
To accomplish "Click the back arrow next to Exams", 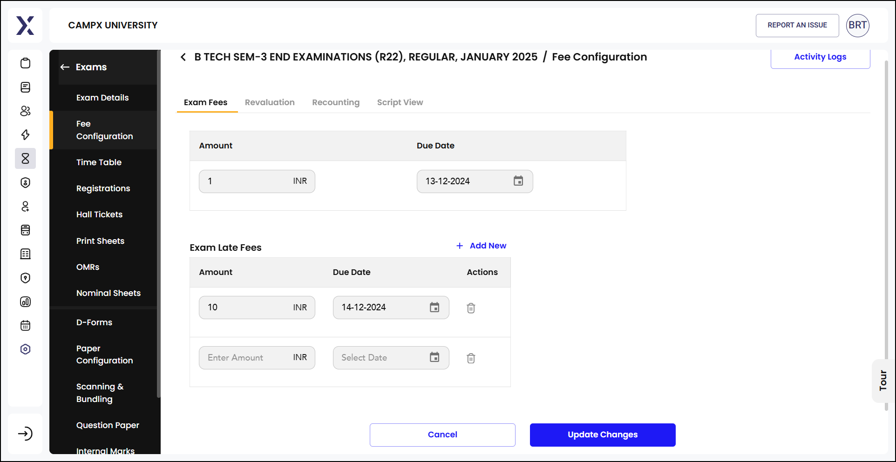I will tap(65, 67).
